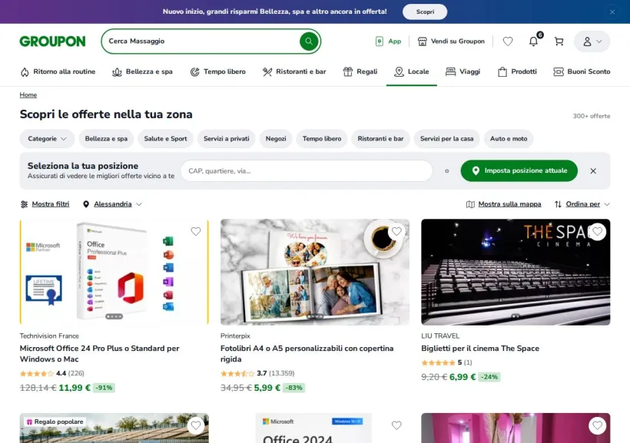Screen dimensions: 630x443
Task: Select the Bellezza e spa filter chip
Action: tap(106, 138)
